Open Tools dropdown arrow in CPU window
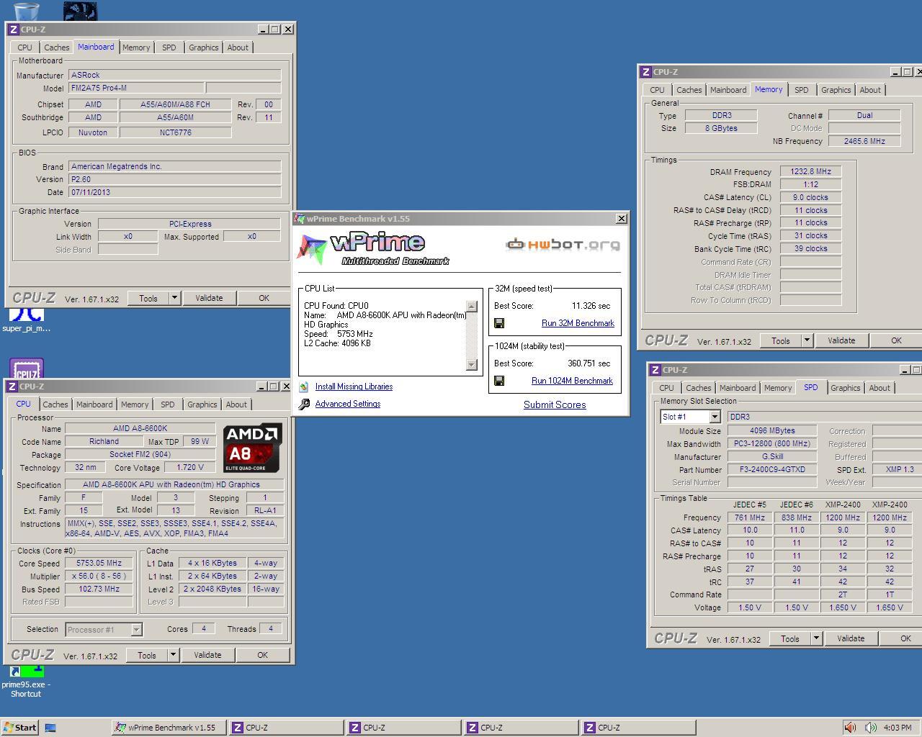 pyautogui.click(x=173, y=655)
